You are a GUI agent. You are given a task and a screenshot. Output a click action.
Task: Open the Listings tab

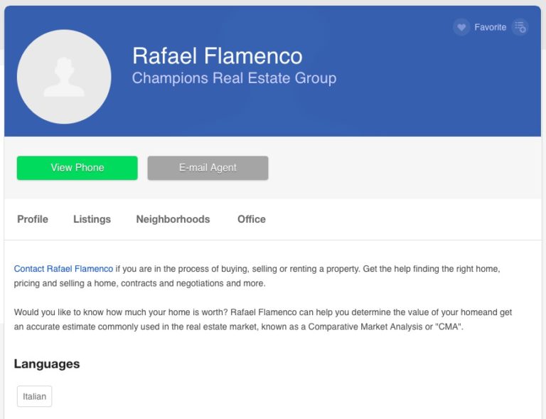92,219
